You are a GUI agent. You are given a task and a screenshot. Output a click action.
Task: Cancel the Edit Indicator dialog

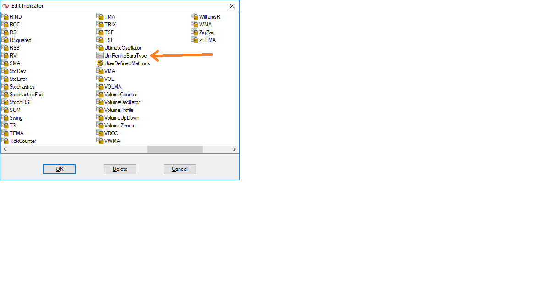[180, 169]
